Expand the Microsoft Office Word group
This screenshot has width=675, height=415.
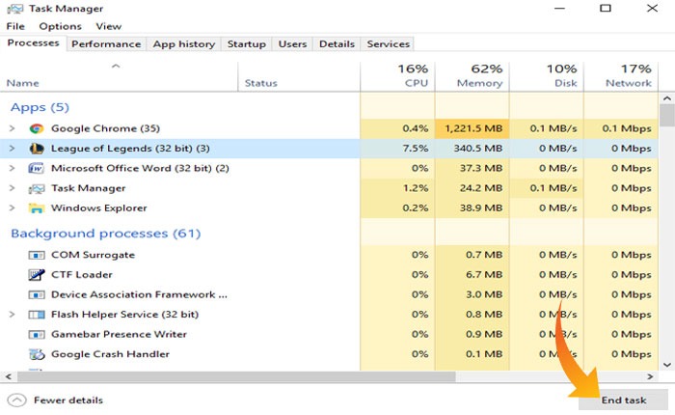pyautogui.click(x=13, y=168)
